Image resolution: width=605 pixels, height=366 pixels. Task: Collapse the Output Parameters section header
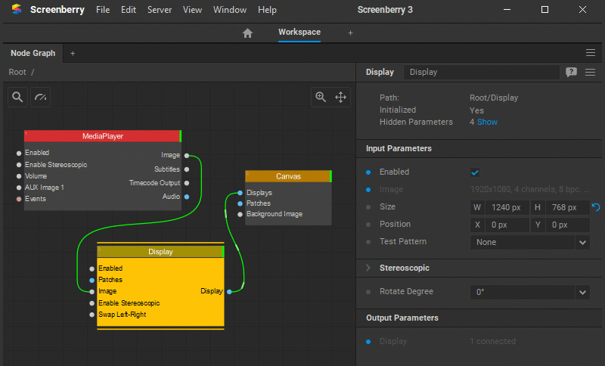click(x=479, y=318)
